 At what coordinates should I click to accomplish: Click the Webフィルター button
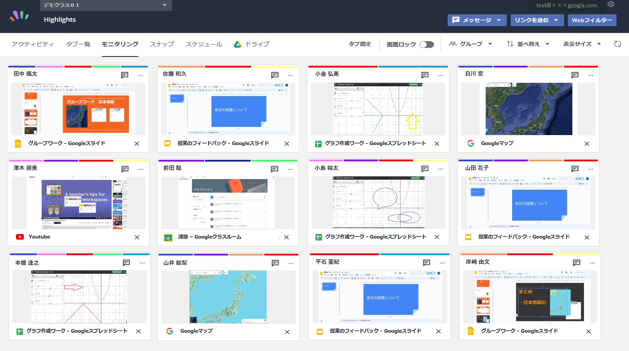tap(592, 20)
